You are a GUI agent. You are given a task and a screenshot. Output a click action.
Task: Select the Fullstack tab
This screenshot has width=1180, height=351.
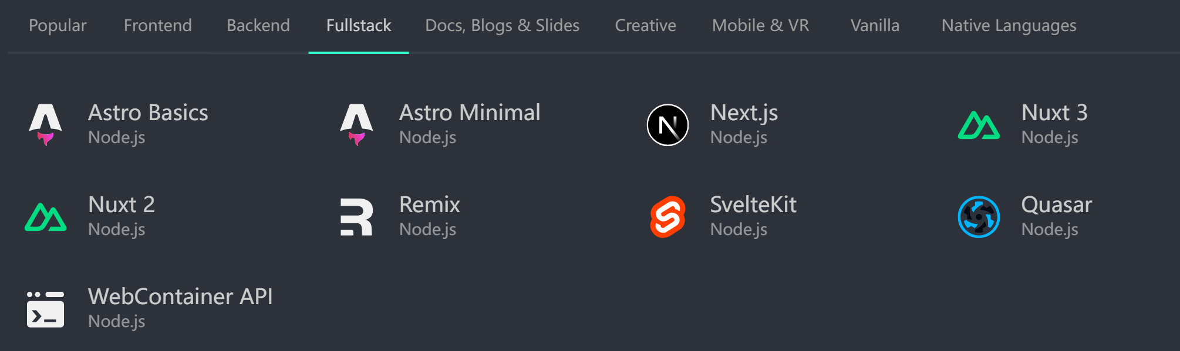pyautogui.click(x=359, y=26)
